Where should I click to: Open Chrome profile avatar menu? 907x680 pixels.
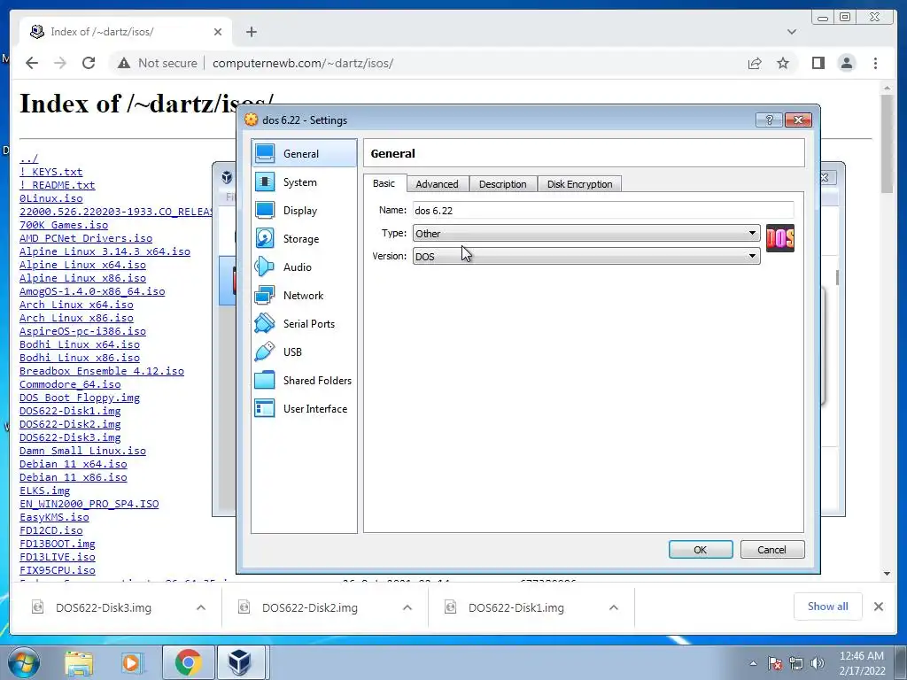[846, 63]
